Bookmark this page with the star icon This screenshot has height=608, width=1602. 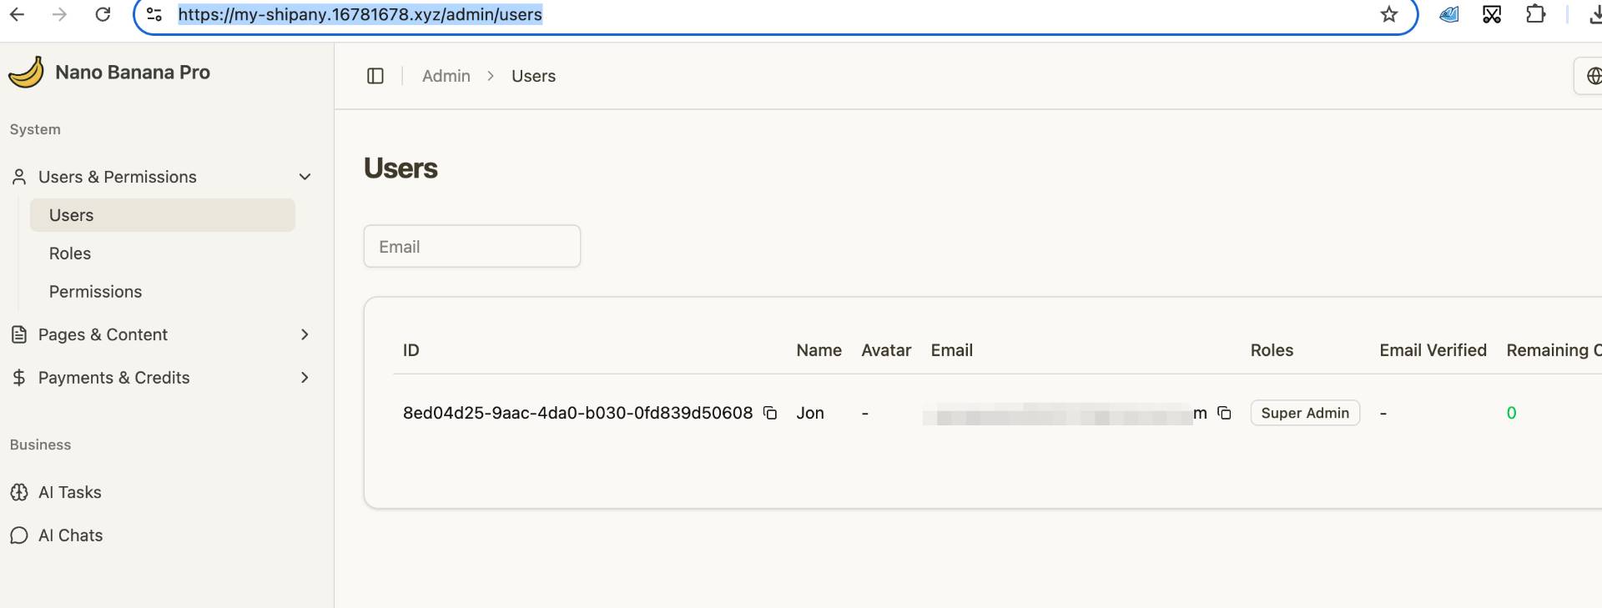pos(1388,14)
